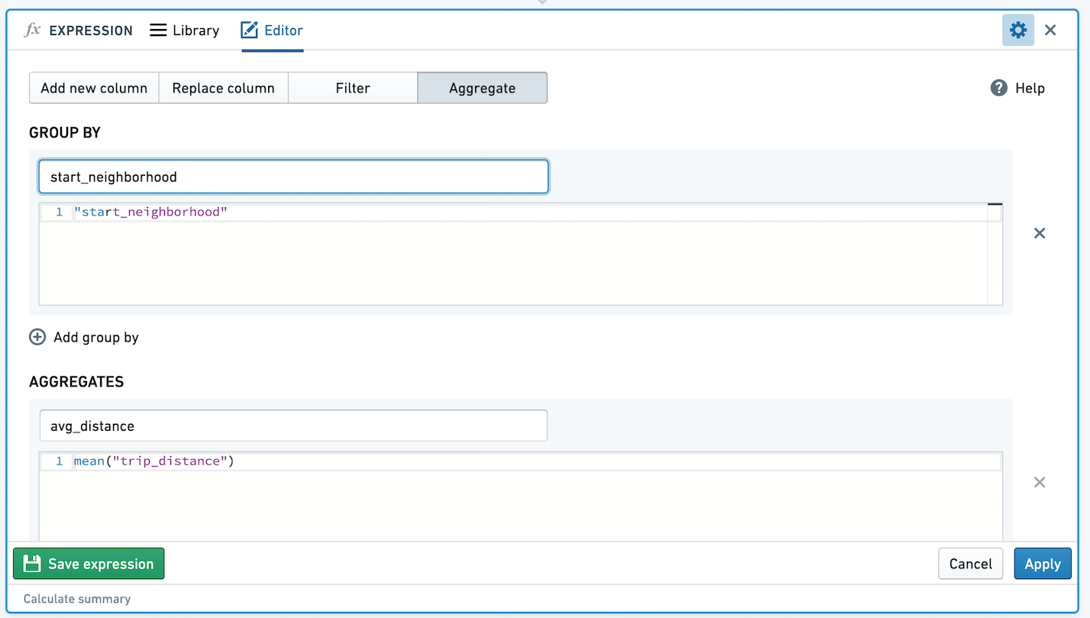Open the Help link text
Image resolution: width=1090 pixels, height=618 pixels.
[x=1030, y=88]
